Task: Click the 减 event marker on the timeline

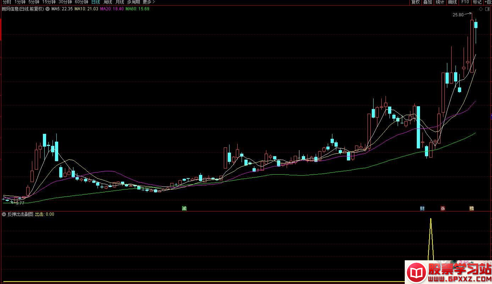Action: 184,208
